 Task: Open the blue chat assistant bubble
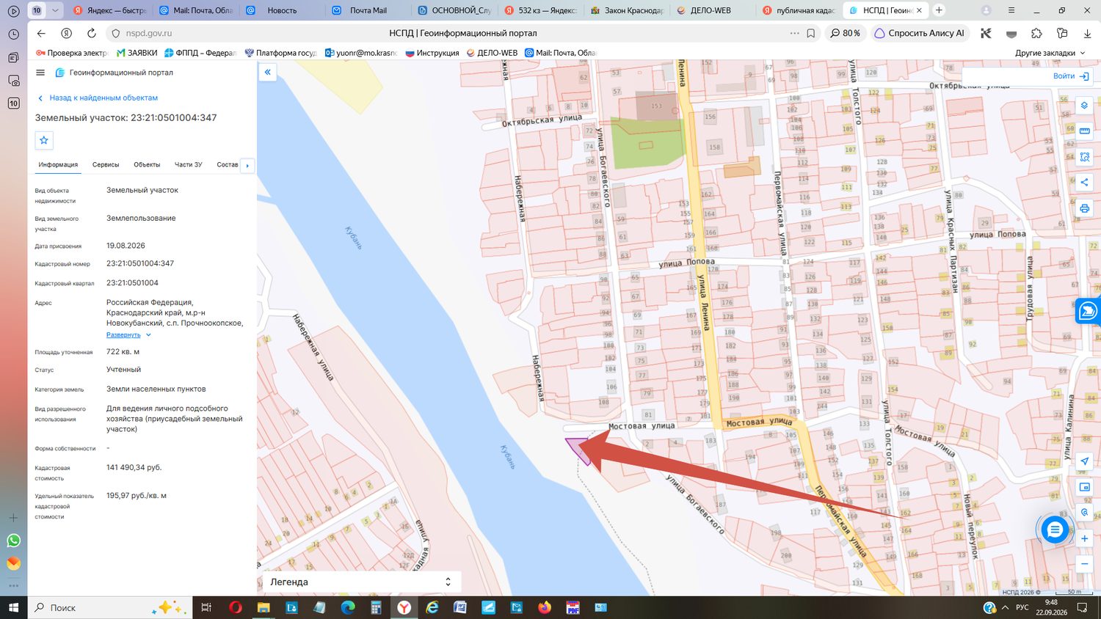point(1055,529)
